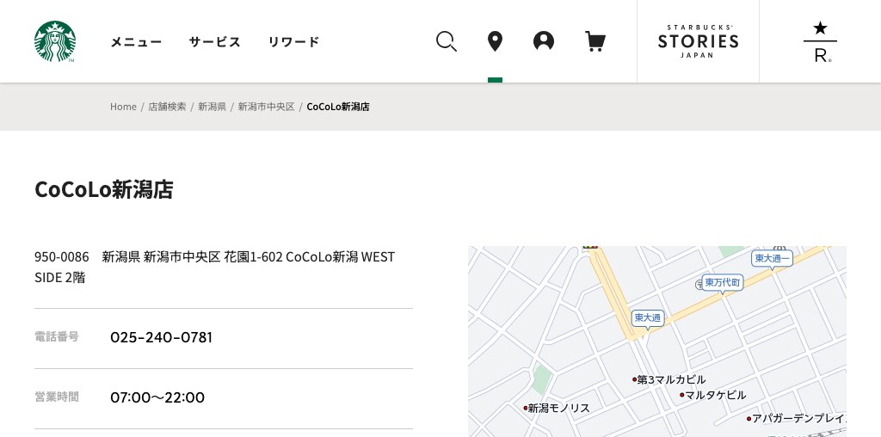Screen dimensions: 881x437
Task: Open the account profile icon
Action: [544, 41]
